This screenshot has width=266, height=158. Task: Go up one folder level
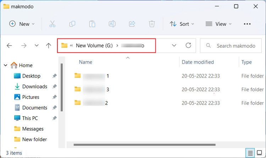pyautogui.click(x=49, y=46)
